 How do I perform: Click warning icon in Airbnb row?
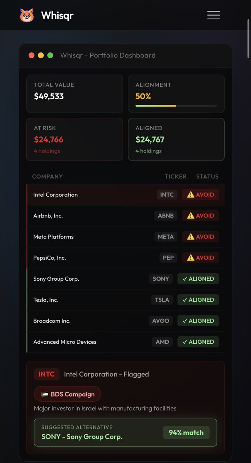coord(191,215)
